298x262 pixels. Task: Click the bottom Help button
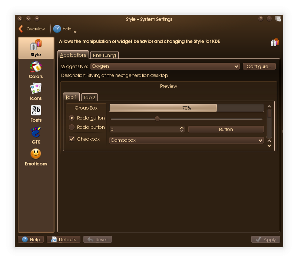click(x=31, y=239)
